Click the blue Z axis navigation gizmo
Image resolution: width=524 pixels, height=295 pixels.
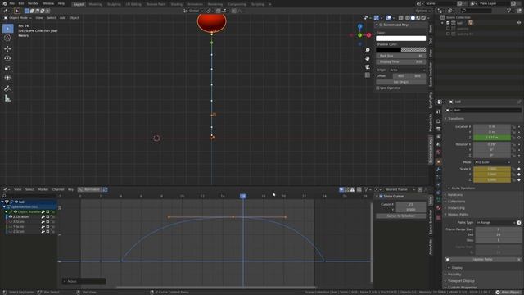pos(360,26)
